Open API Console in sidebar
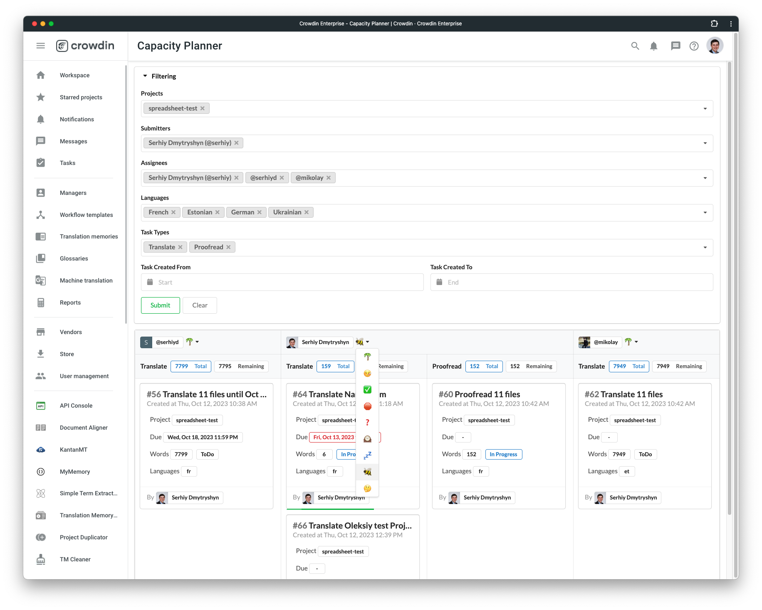Viewport: 762px width, 610px height. click(76, 406)
